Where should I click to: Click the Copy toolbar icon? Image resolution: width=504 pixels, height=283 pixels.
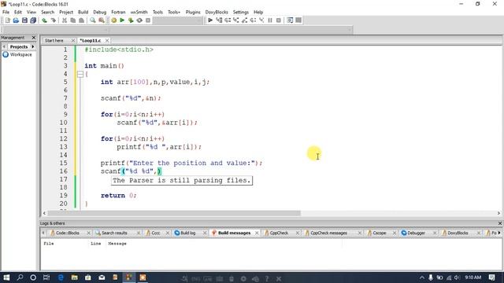[73, 20]
